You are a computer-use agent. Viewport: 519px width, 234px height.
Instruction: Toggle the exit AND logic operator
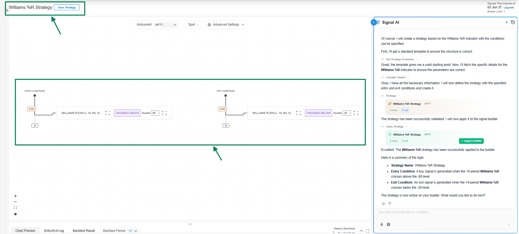tap(222, 109)
